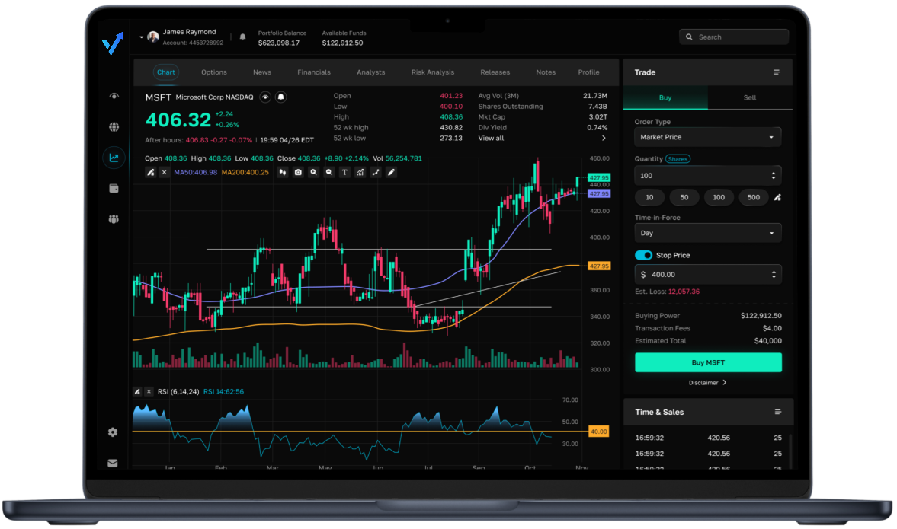This screenshot has width=897, height=529.
Task: Open the settings gear in left sidebar
Action: tap(113, 432)
